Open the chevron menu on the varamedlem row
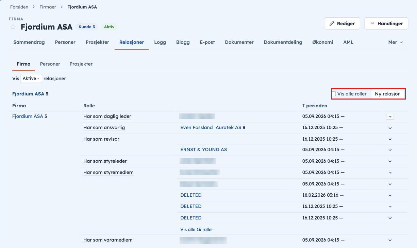Image resolution: width=417 pixels, height=248 pixels. [x=390, y=240]
